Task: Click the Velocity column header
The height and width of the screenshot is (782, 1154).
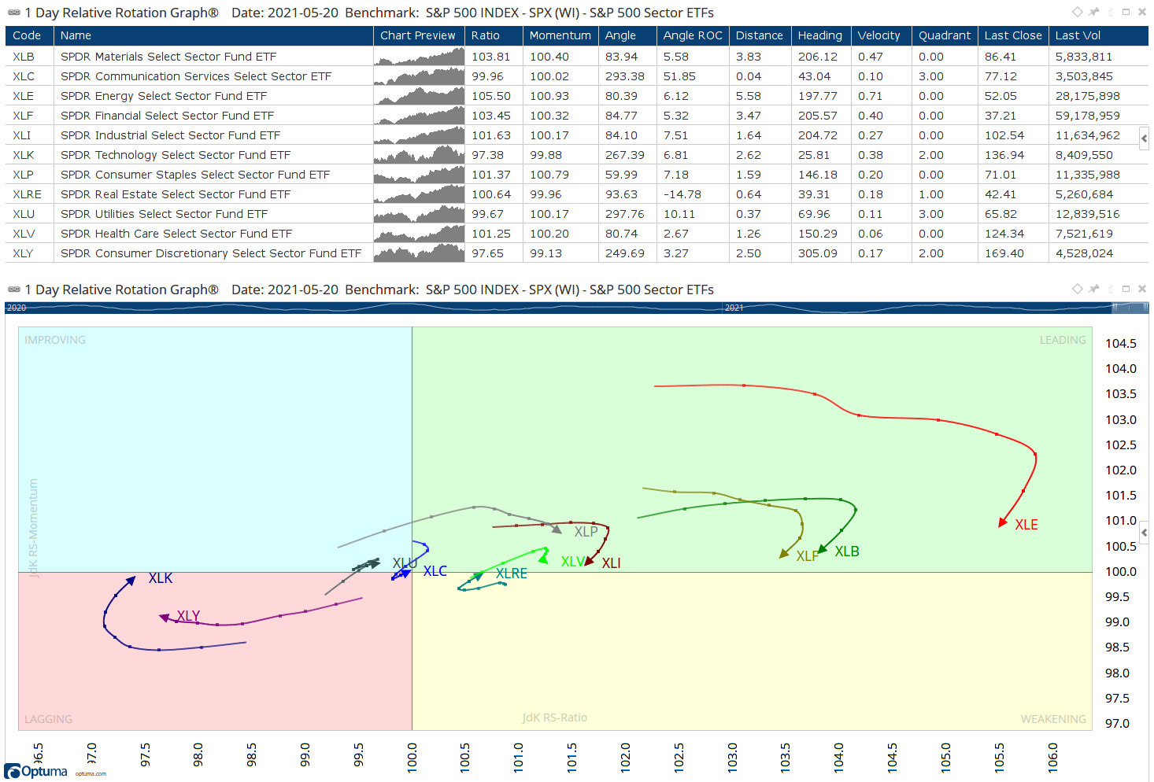Action: point(882,35)
